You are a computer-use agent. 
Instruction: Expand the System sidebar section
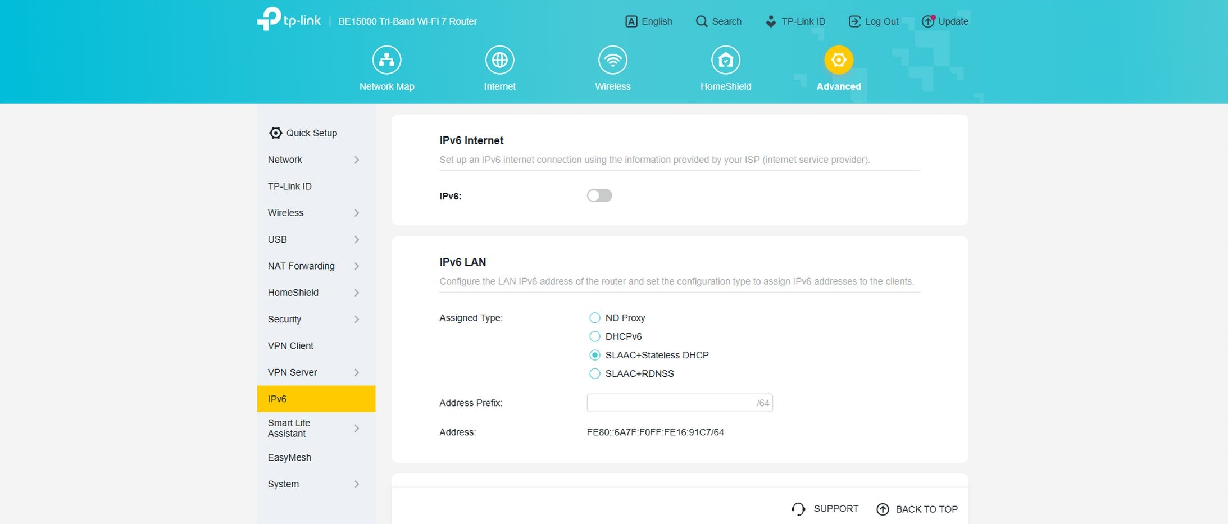coord(313,484)
